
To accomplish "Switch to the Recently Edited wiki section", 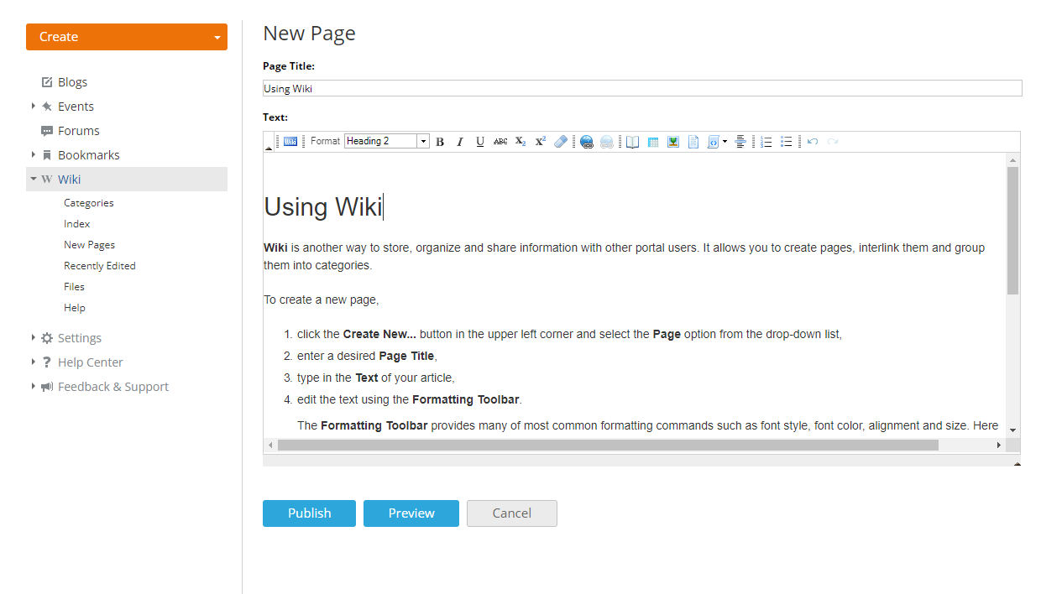I will [x=99, y=265].
